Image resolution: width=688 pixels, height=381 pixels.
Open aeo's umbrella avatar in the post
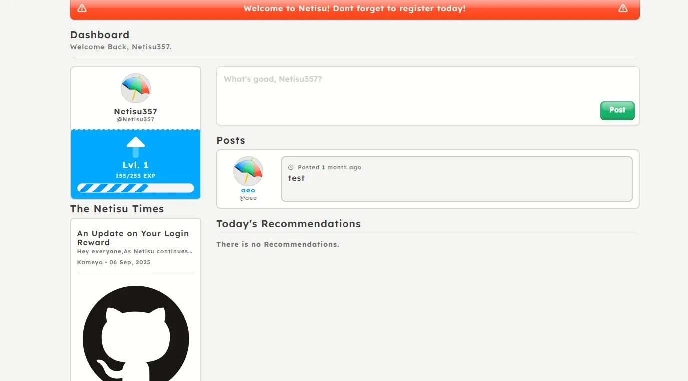[248, 171]
